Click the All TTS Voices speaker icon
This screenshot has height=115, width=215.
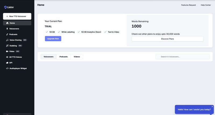[x=7, y=57]
